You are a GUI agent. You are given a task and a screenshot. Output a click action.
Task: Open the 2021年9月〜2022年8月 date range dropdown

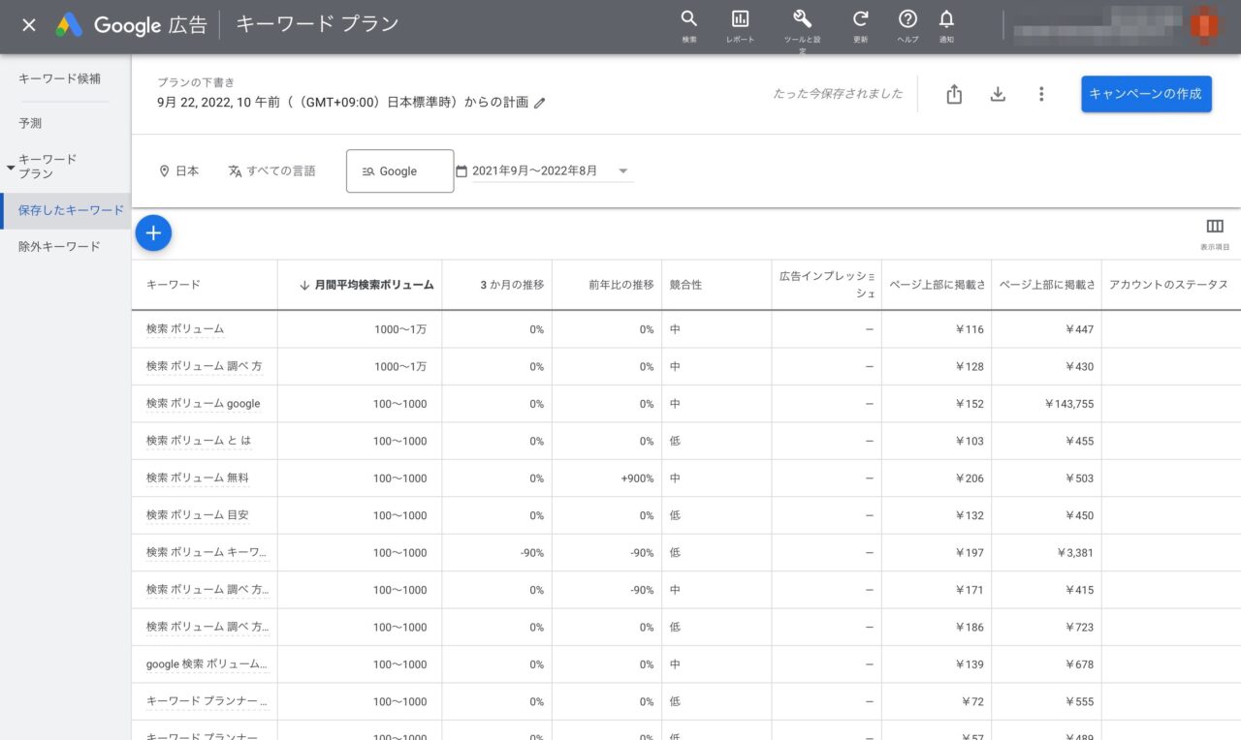tap(546, 170)
